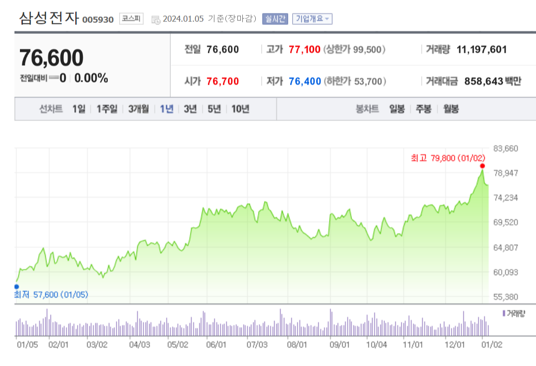Click the flat change indicator dash icon

(54, 78)
